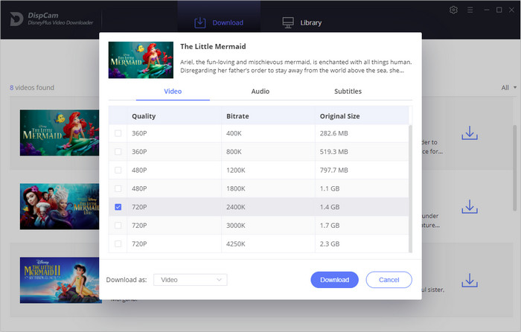This screenshot has height=332, width=521.
Task: Click The Little Mermaid II thumbnail
Action: pyautogui.click(x=60, y=280)
